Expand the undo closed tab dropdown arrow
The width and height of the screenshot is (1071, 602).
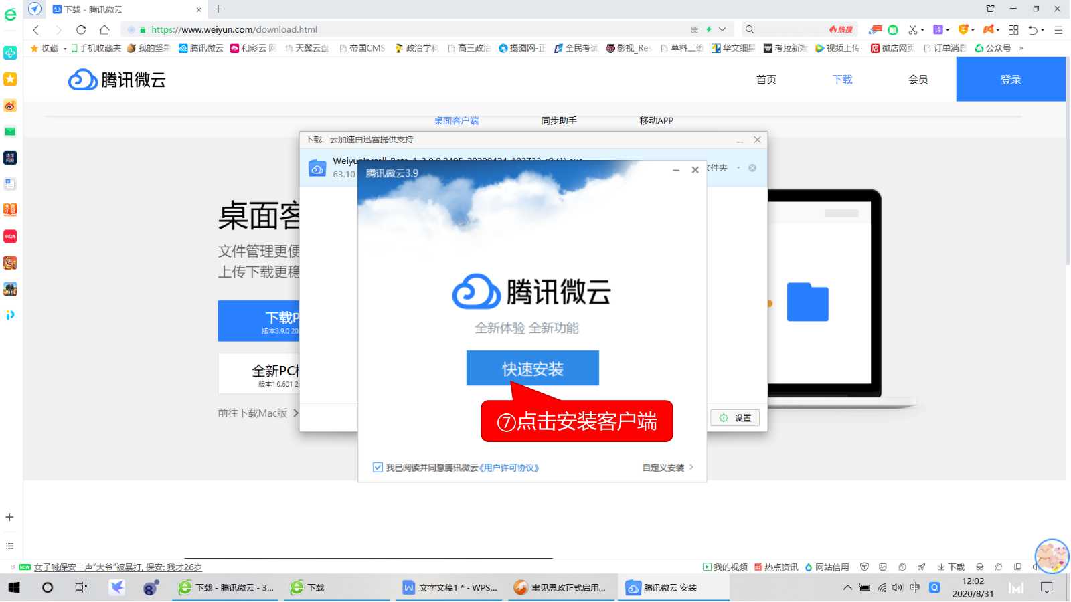(1043, 30)
